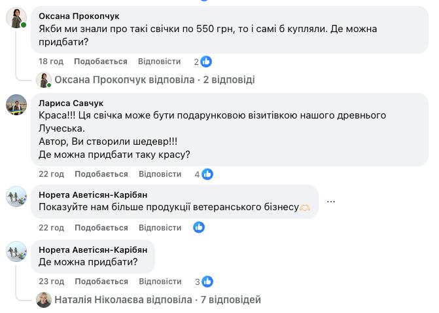Click the like reaction on "Де можна придбати?" comment
439x313 pixels.
[207, 282]
